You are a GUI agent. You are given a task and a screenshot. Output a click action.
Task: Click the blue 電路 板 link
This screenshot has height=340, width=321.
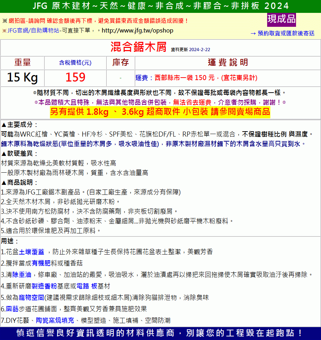[x=87, y=286]
